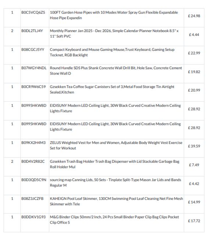Select ASIN B0D4V2R82C for trash bag holder
This screenshot has height=239, width=208.
[33, 161]
